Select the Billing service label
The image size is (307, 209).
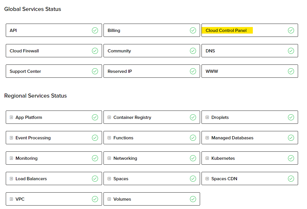[114, 31]
